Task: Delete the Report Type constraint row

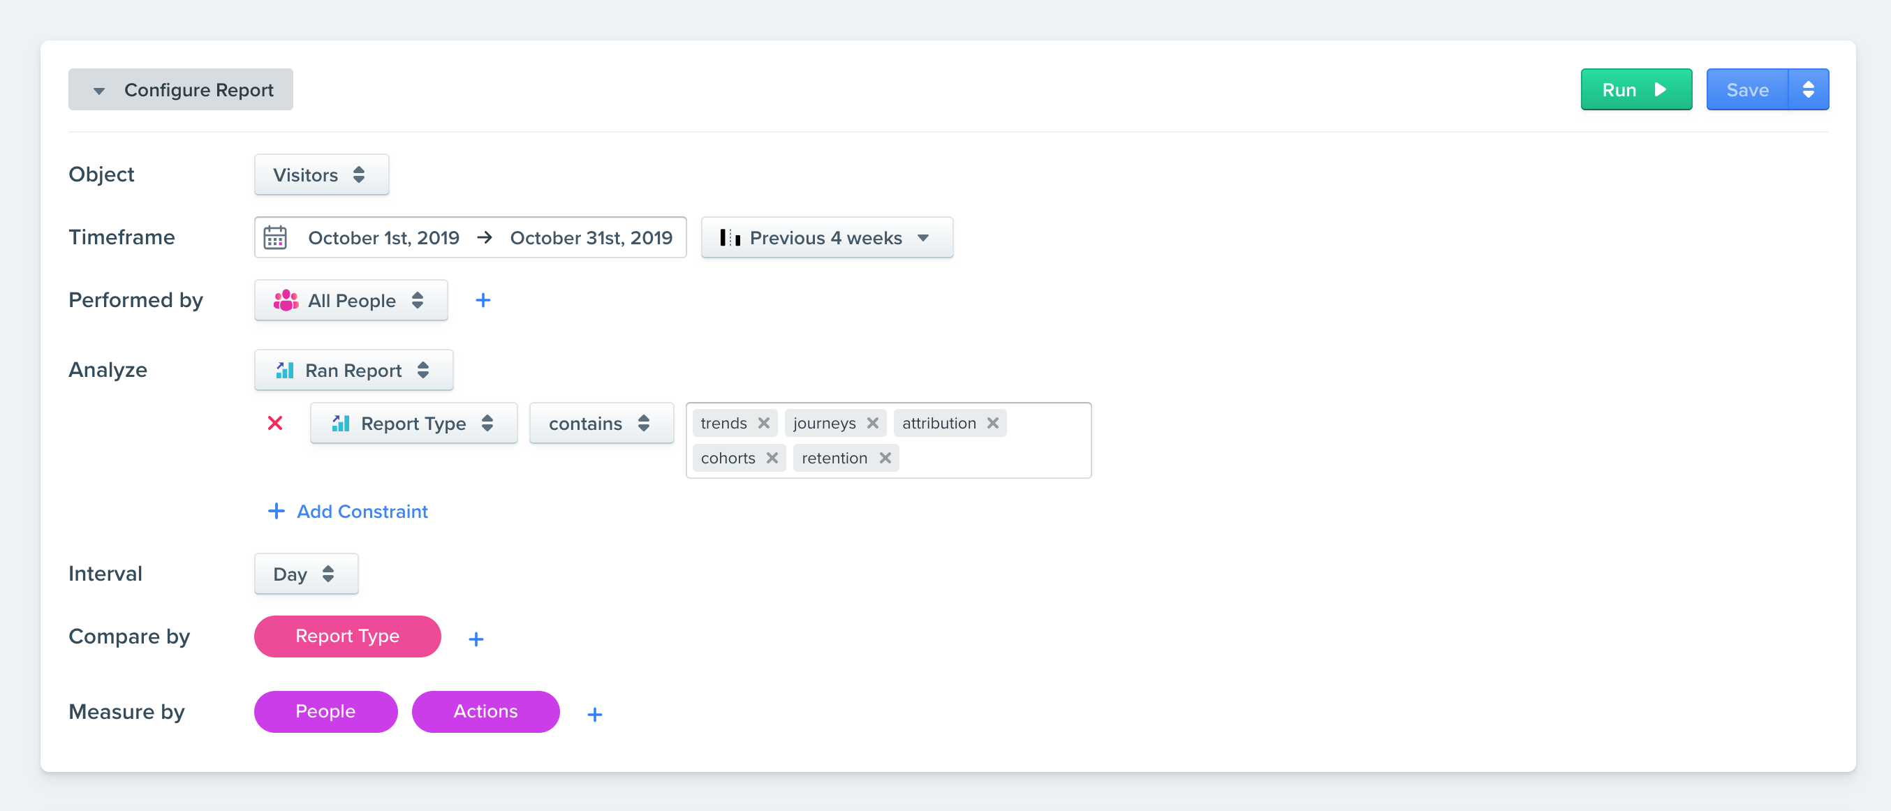Action: tap(275, 423)
